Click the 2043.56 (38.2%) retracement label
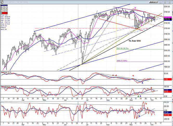Screen dimensions: 173x126 [x=123, y=48]
